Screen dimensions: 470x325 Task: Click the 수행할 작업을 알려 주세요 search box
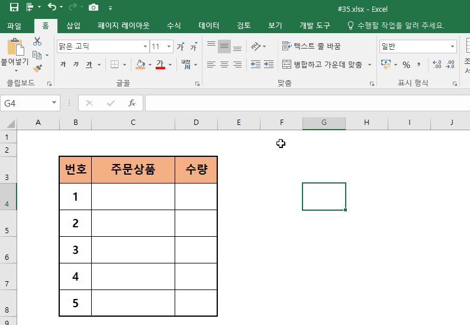[x=395, y=26]
